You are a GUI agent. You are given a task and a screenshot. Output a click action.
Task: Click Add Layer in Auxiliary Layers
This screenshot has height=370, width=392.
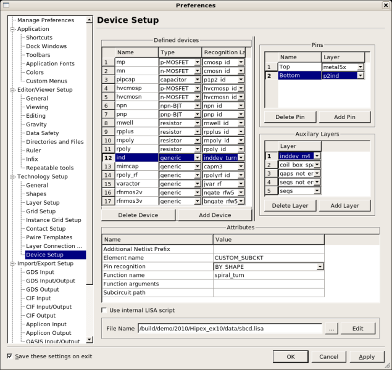(x=344, y=205)
